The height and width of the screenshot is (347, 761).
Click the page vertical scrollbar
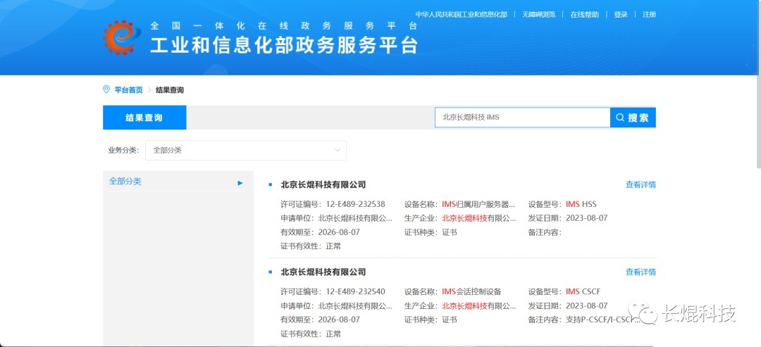click(759, 121)
